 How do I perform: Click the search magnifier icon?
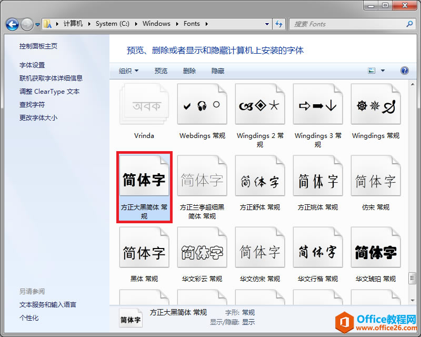(409, 24)
